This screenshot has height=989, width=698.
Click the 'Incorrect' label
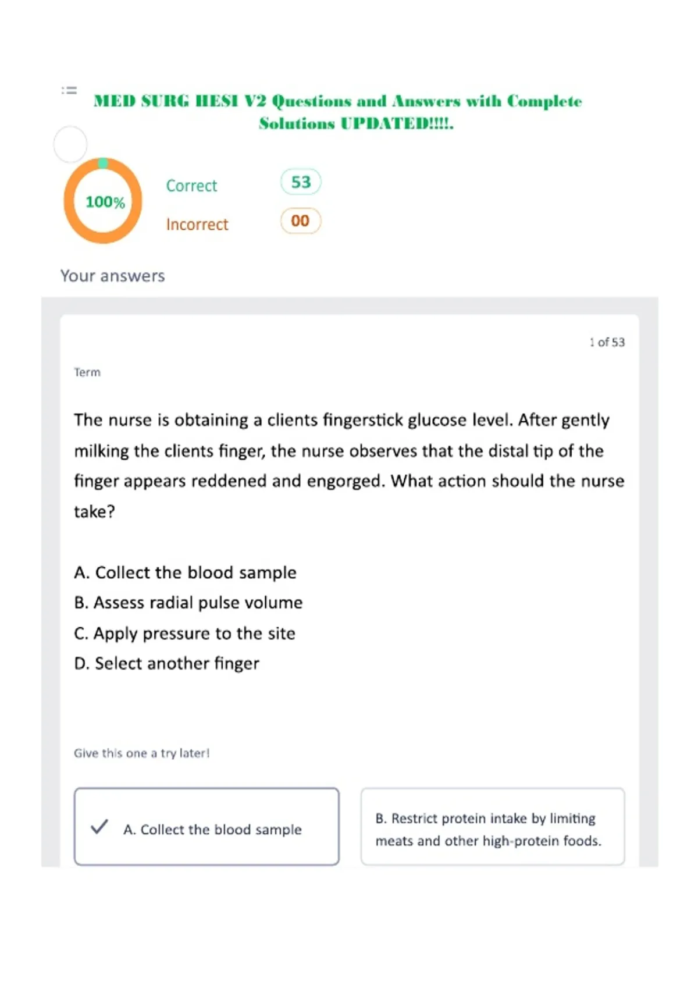(x=197, y=225)
